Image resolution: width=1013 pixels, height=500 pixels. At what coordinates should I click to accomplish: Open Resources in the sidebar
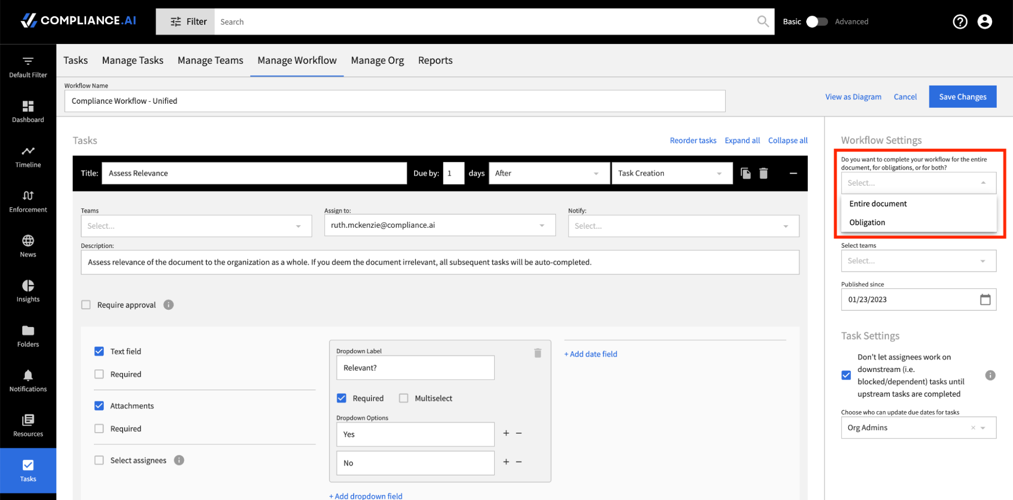28,426
